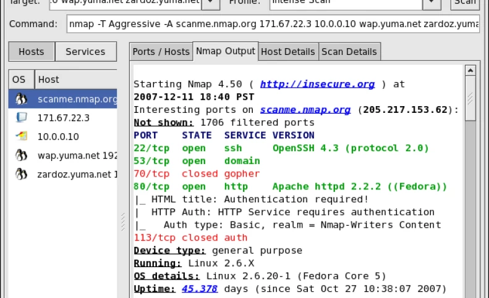Click the 53/tcp open domain line
Viewport: 489px width, 298px height.
pyautogui.click(x=197, y=161)
